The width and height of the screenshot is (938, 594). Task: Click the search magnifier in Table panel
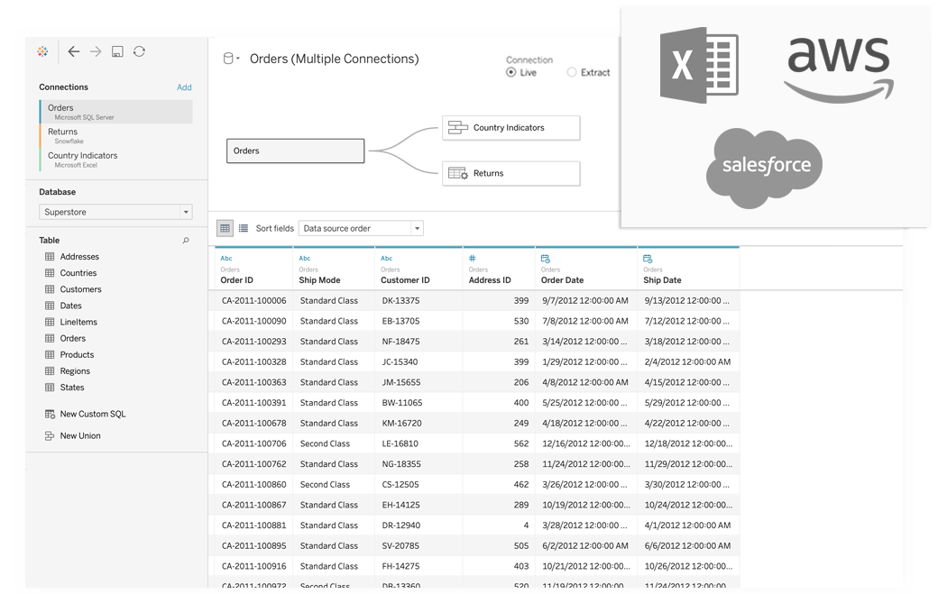[185, 241]
